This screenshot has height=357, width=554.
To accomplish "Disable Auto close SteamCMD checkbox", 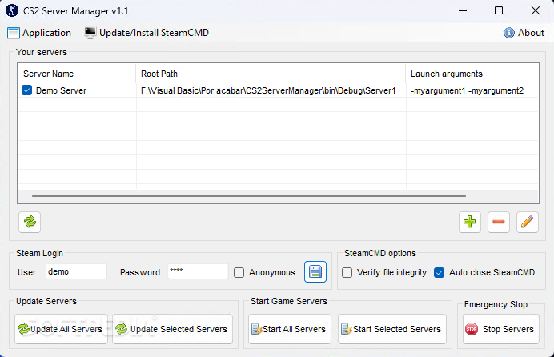I will (439, 273).
